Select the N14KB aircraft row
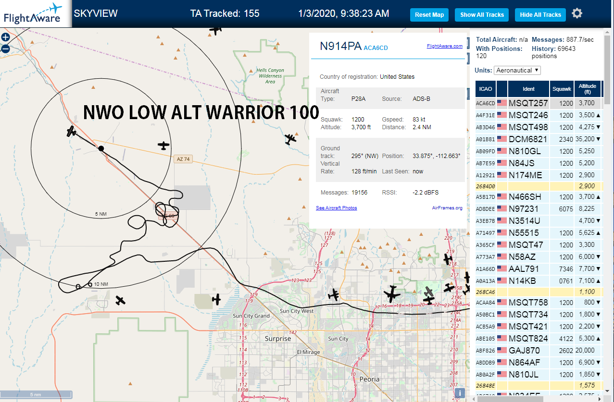This screenshot has width=614, height=402. point(538,281)
